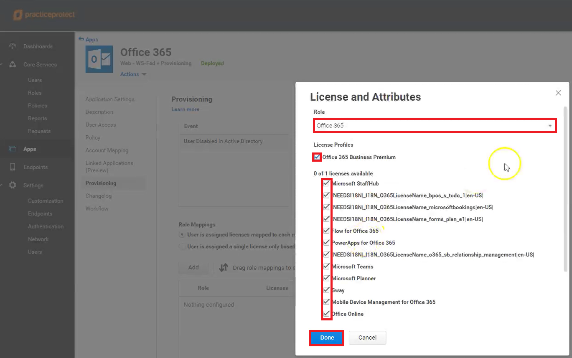Open the Provisioning tab
572x358 pixels.
[101, 183]
